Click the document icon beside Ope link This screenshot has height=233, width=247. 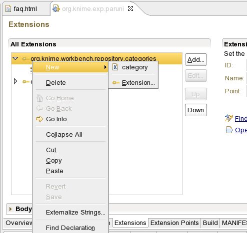(229, 130)
